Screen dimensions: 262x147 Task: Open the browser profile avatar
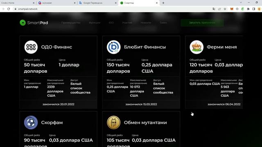tap(259, 9)
